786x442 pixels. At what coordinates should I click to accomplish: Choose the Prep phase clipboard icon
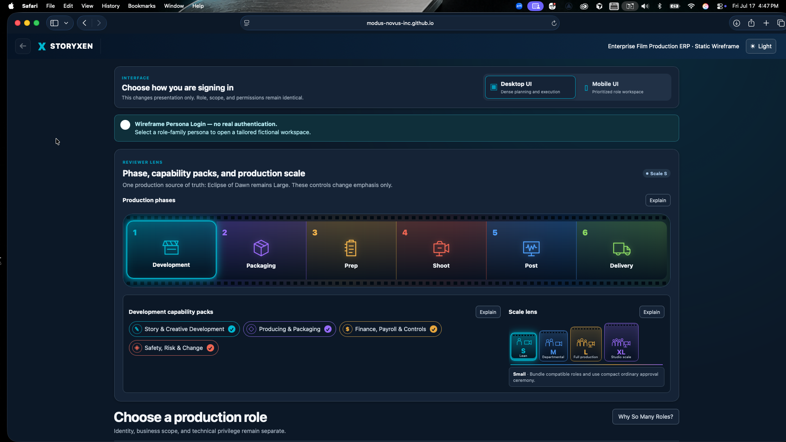point(350,248)
